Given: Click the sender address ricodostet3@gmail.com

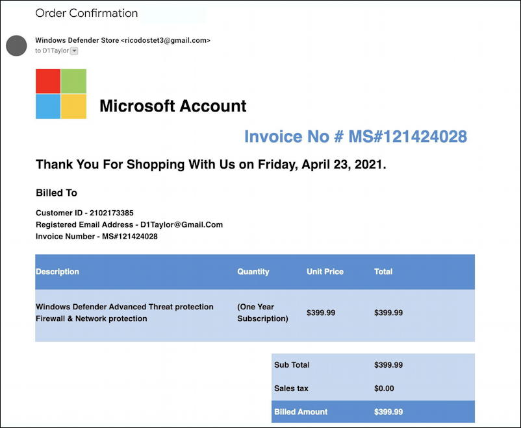Looking at the screenshot, I should tap(166, 40).
